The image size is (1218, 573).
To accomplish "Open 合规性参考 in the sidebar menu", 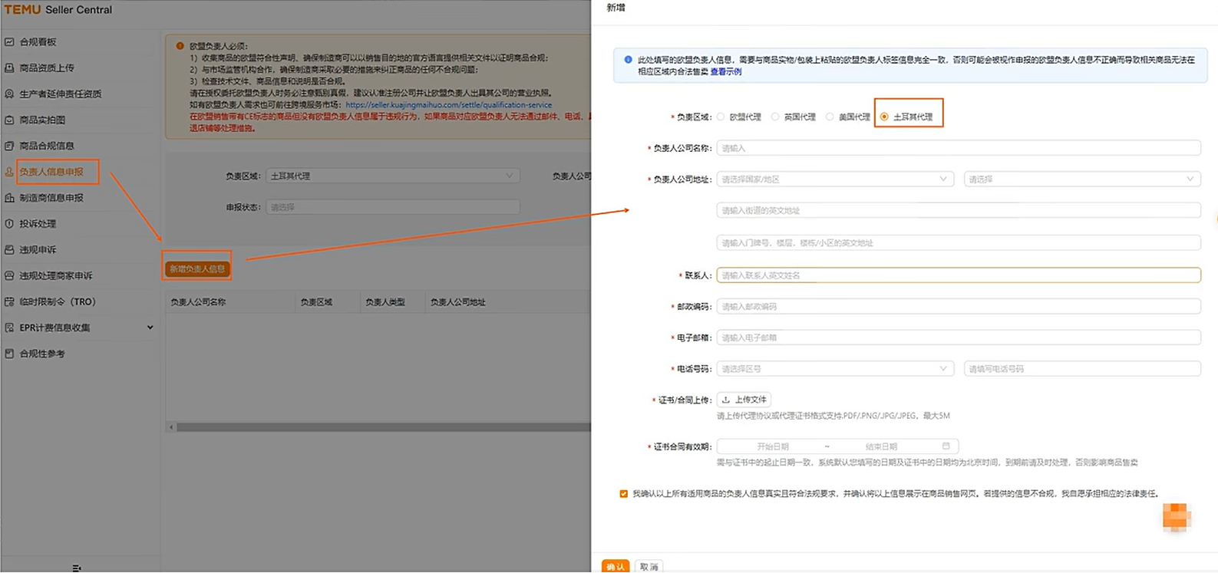I will [42, 354].
